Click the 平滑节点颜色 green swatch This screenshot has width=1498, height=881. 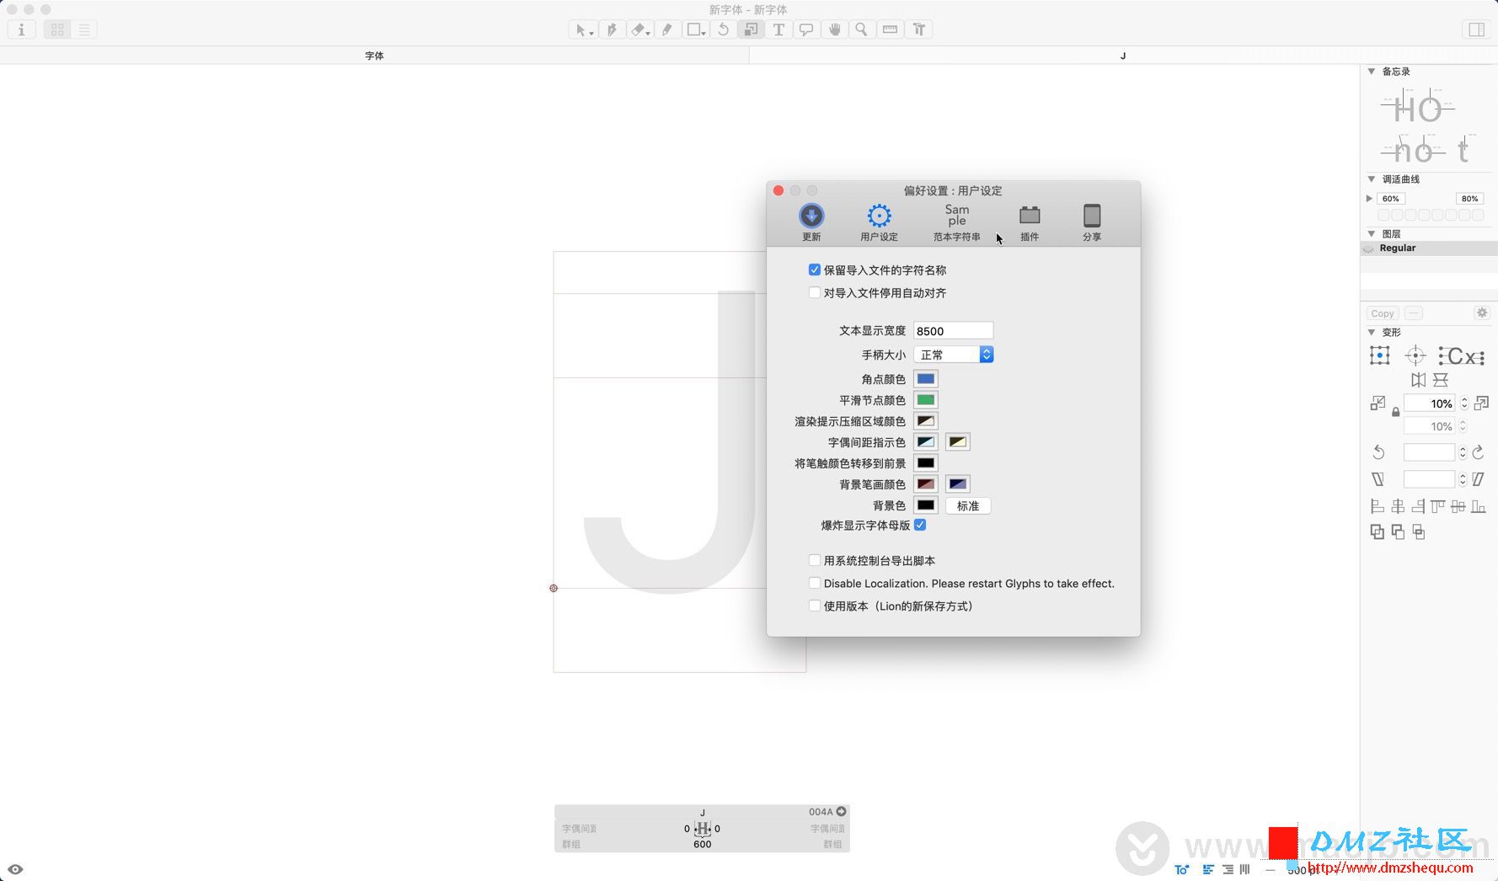coord(925,400)
